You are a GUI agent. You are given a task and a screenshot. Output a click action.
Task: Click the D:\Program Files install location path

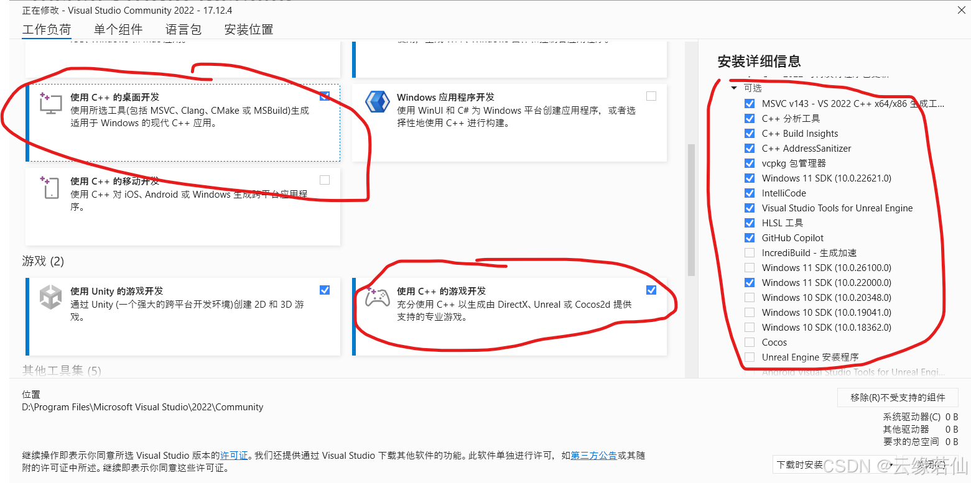[x=142, y=407]
